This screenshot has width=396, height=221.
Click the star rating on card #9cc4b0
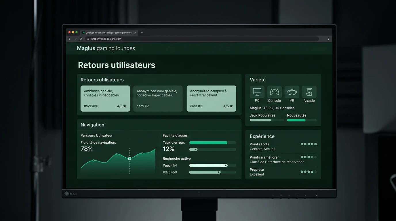click(x=122, y=106)
